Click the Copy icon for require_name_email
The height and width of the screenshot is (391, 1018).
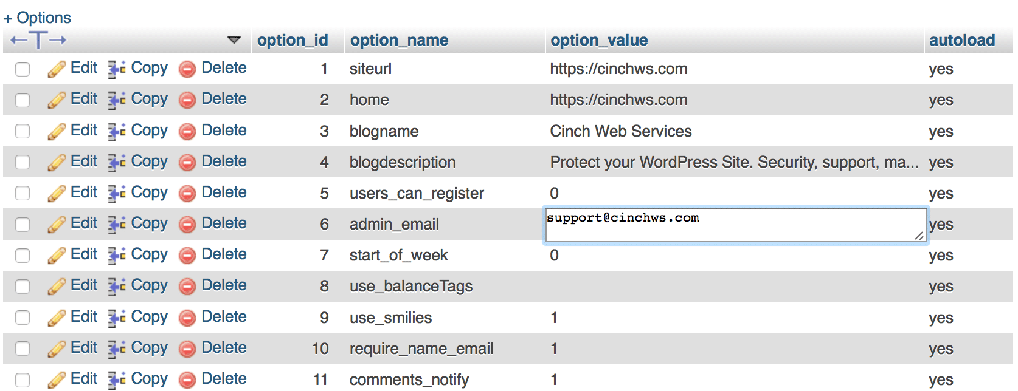116,348
